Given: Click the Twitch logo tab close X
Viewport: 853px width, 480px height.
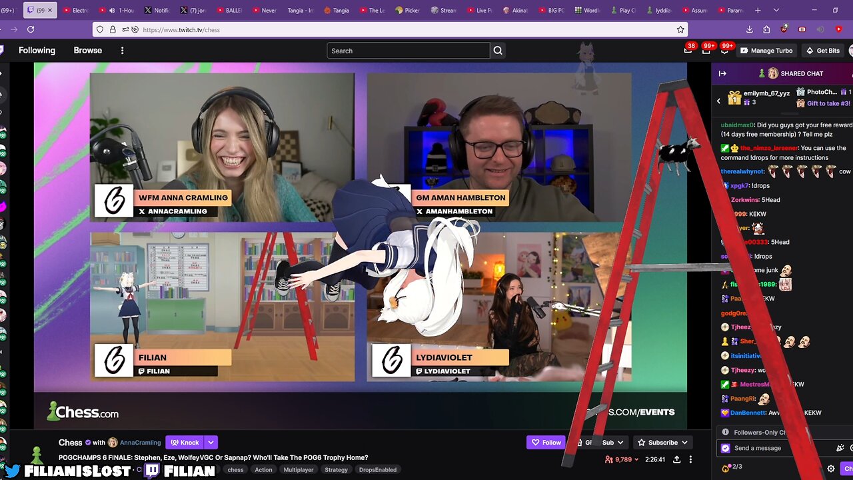Looking at the screenshot, I should (49, 10).
